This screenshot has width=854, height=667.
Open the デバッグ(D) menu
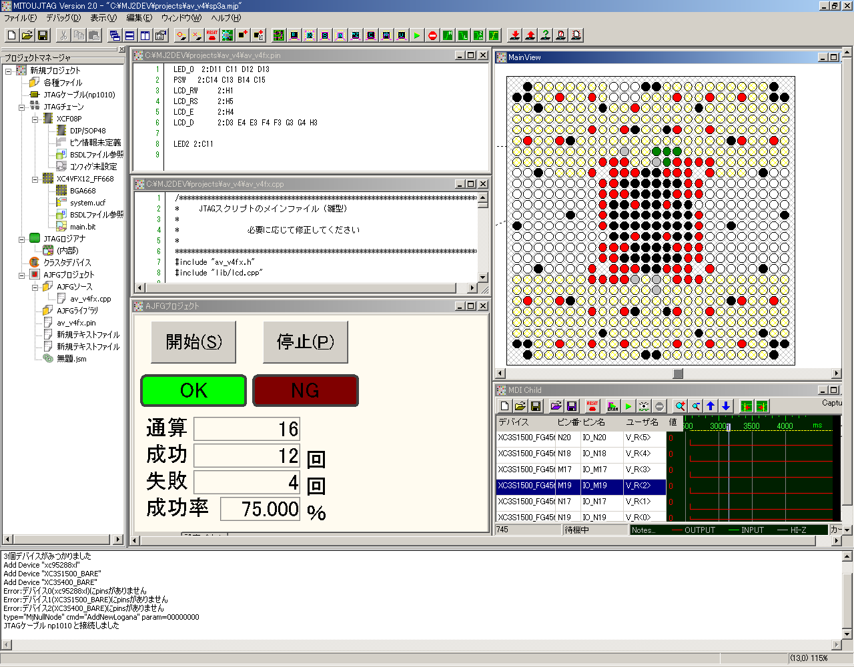pos(63,18)
